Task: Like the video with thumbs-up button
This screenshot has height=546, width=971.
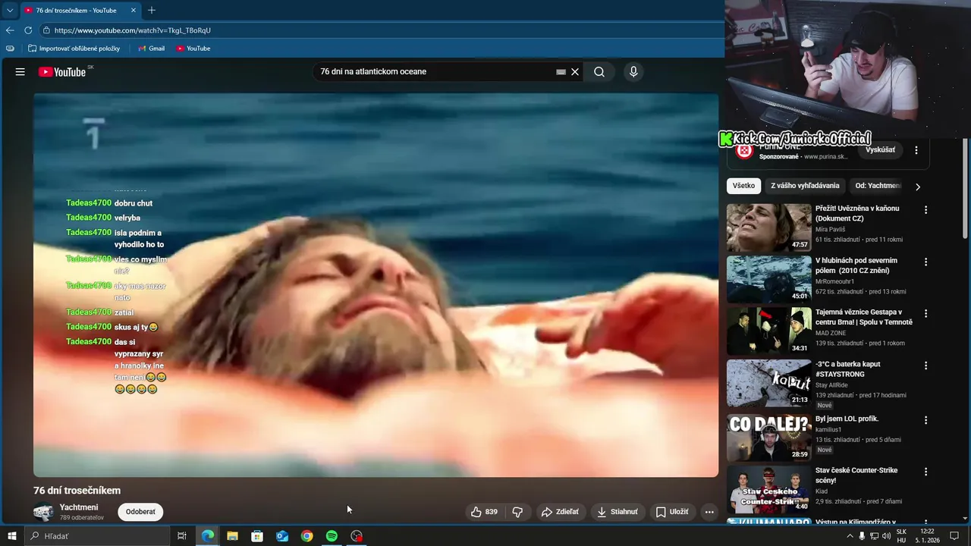Action: [484, 512]
